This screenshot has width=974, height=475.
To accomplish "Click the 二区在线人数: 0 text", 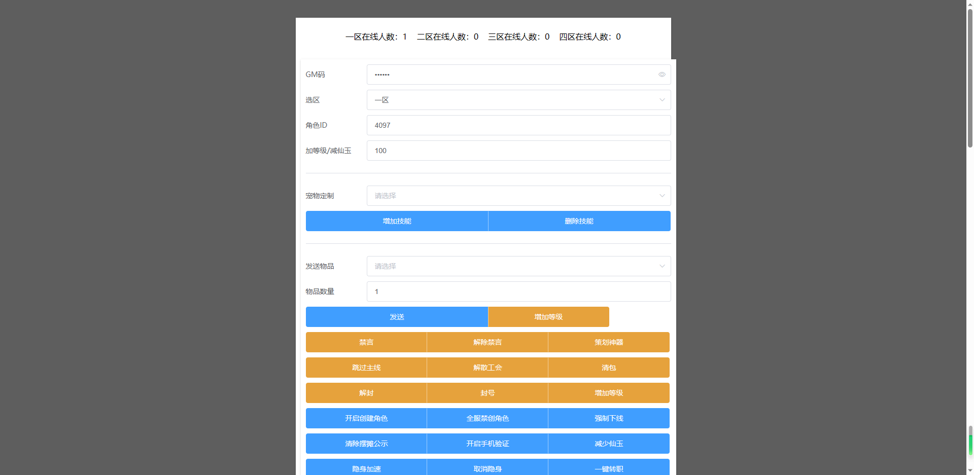I will (447, 37).
